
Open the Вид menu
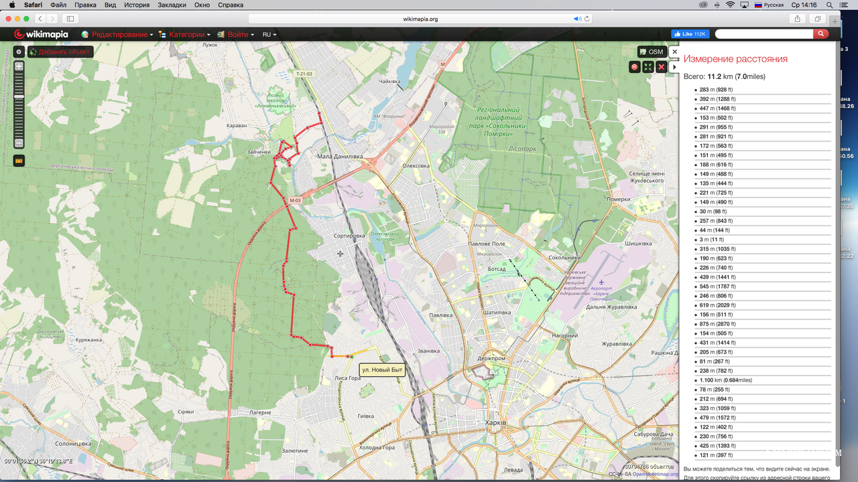111,5
